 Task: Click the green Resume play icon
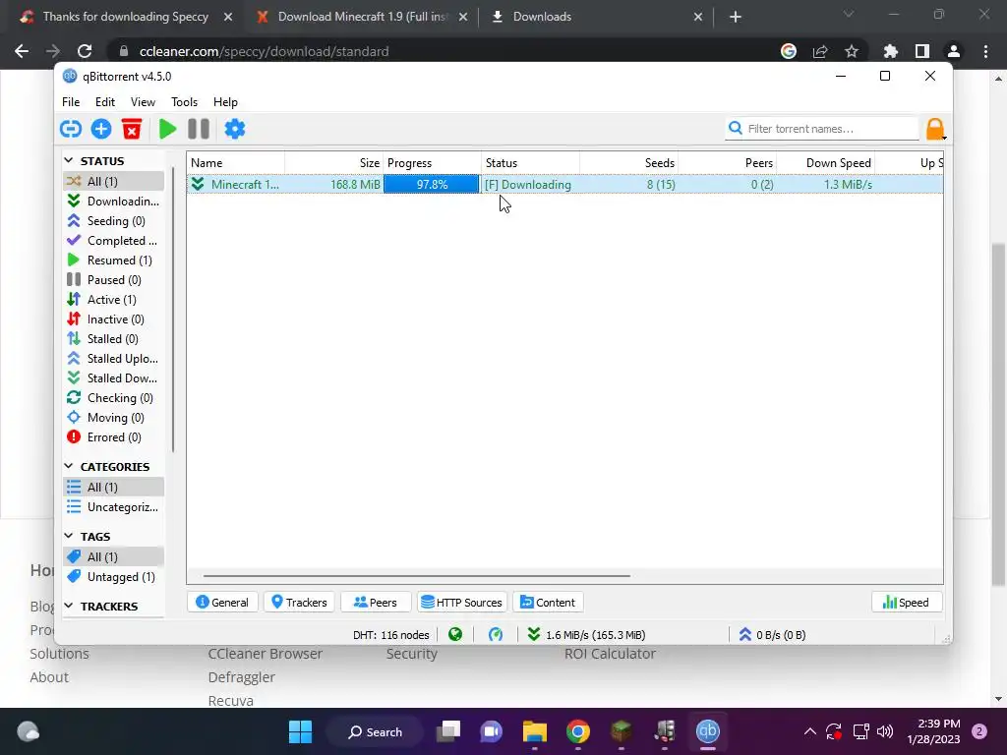(x=167, y=129)
